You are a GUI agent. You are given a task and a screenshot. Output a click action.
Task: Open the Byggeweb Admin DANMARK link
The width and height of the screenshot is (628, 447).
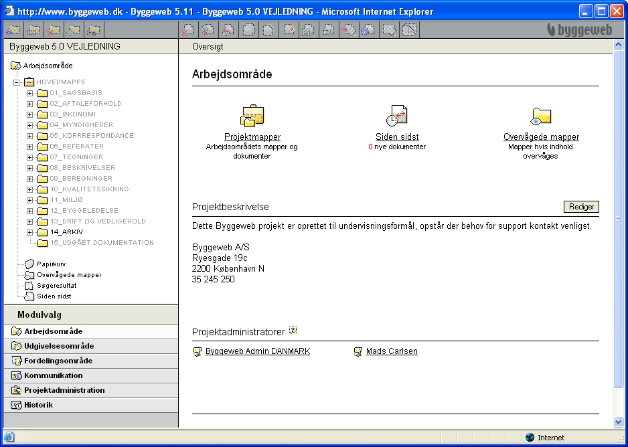click(258, 351)
